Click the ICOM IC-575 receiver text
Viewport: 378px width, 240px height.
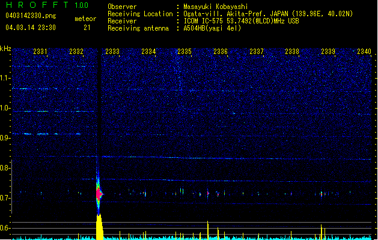coord(242,21)
